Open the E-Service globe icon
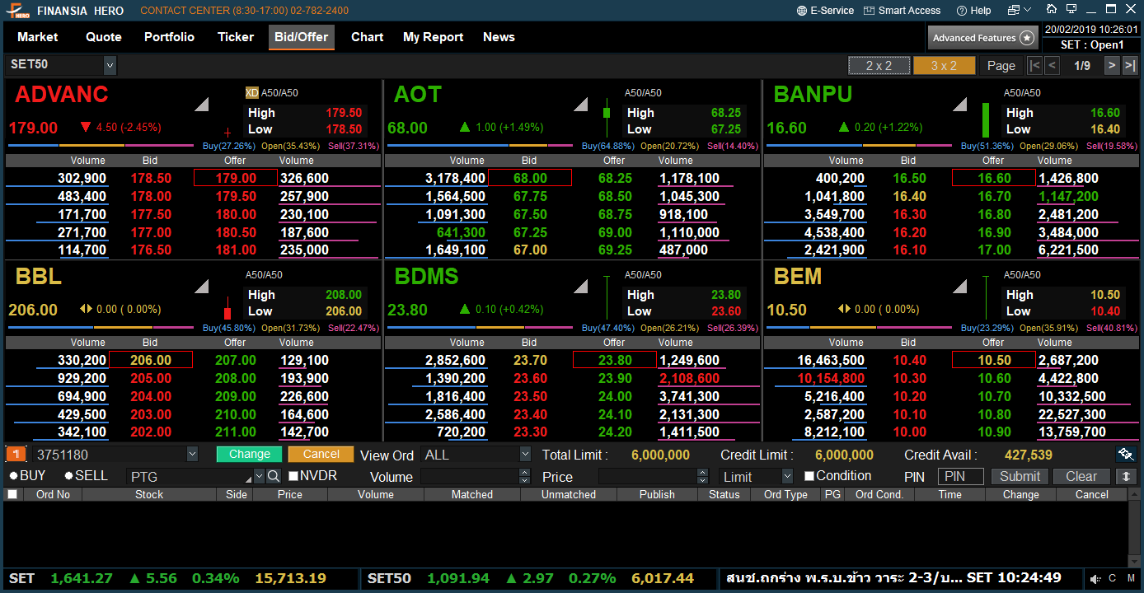 click(803, 11)
